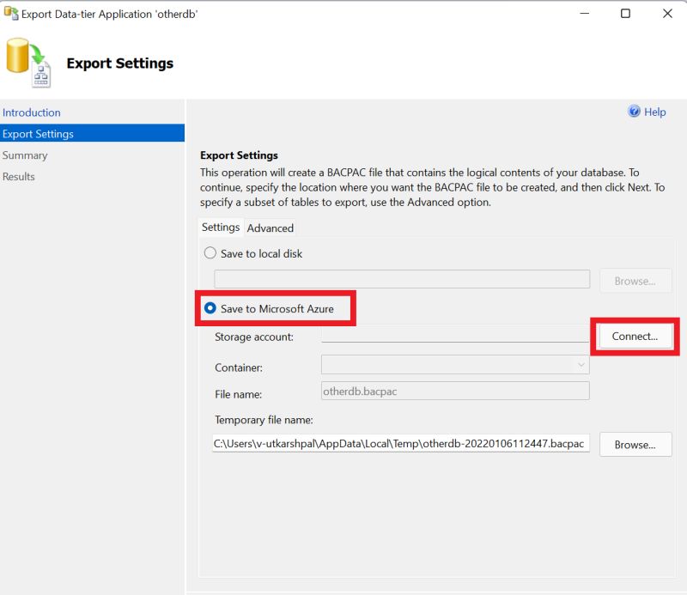This screenshot has height=595, width=687.
Task: Open the Container dropdown
Action: click(581, 364)
